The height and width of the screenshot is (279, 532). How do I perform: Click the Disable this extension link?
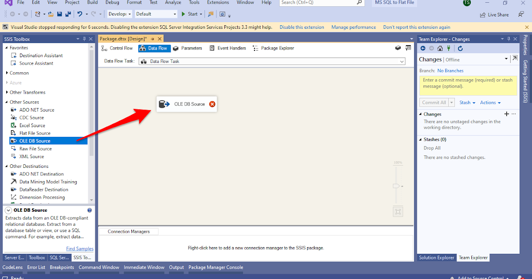pos(302,27)
